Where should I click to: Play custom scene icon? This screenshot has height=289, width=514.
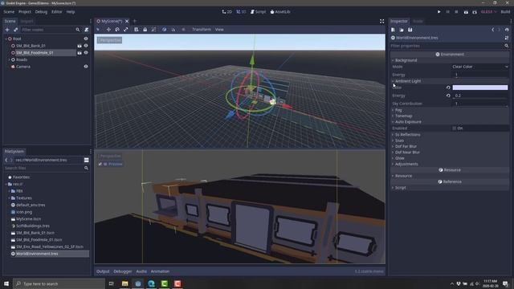(475, 12)
